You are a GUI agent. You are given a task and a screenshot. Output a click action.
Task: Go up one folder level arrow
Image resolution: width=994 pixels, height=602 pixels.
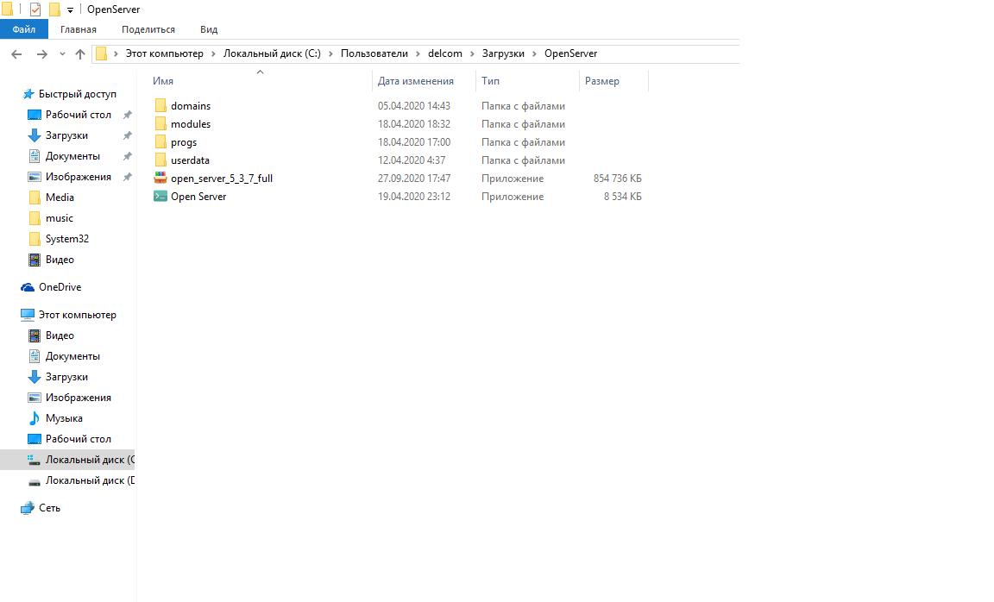(x=80, y=54)
